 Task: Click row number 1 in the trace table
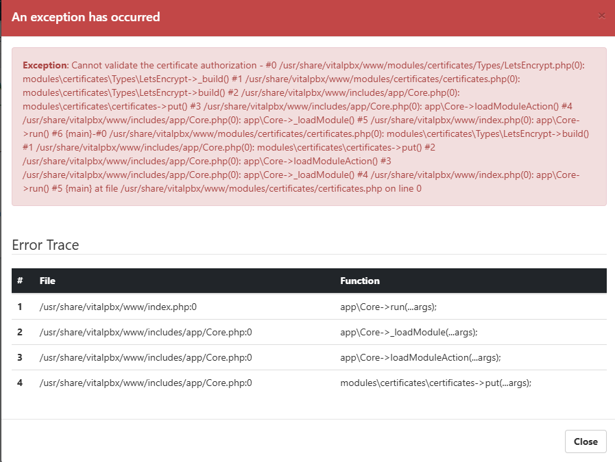point(21,307)
